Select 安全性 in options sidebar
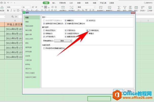 [x=28, y=56]
